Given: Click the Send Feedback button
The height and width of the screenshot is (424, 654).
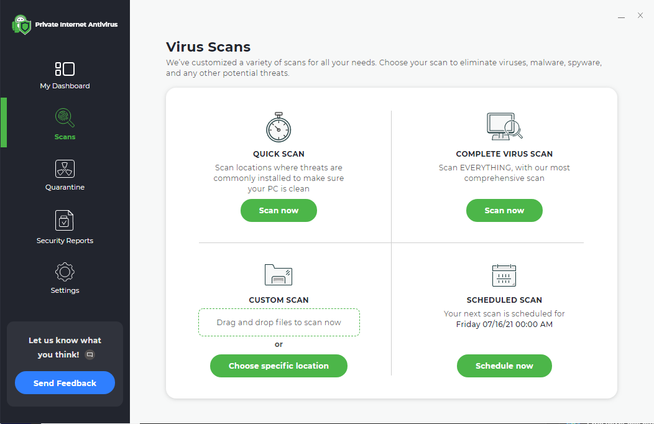Looking at the screenshot, I should point(65,383).
